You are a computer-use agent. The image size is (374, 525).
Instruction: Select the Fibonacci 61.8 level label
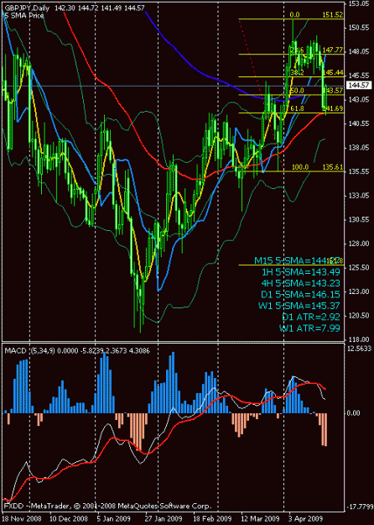click(297, 108)
